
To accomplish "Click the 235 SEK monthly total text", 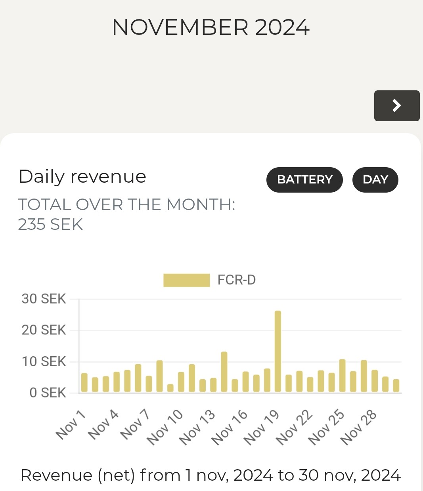I will [x=50, y=224].
